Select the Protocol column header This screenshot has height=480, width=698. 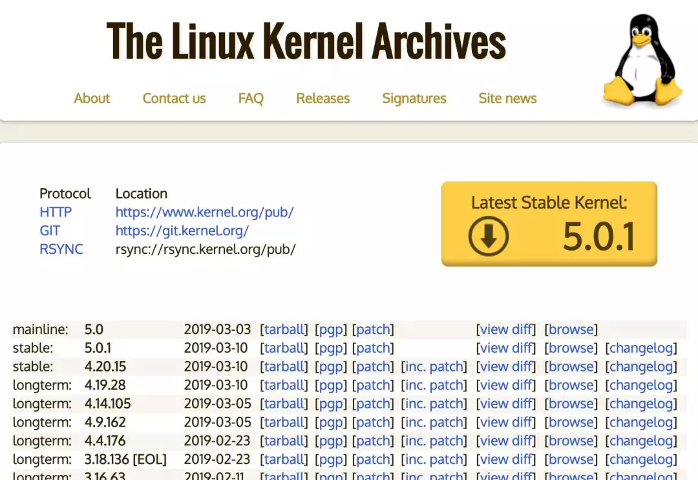click(65, 194)
